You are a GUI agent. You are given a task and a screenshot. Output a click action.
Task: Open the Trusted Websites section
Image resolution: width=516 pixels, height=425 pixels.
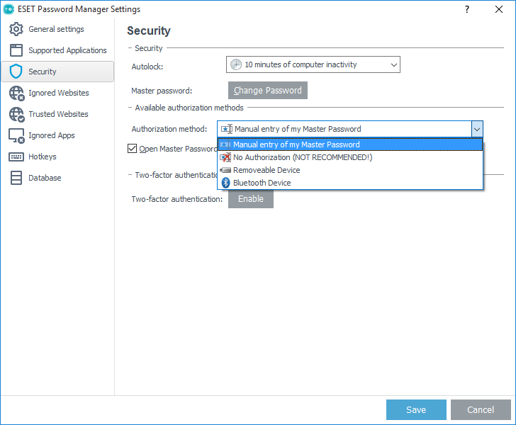pos(57,114)
